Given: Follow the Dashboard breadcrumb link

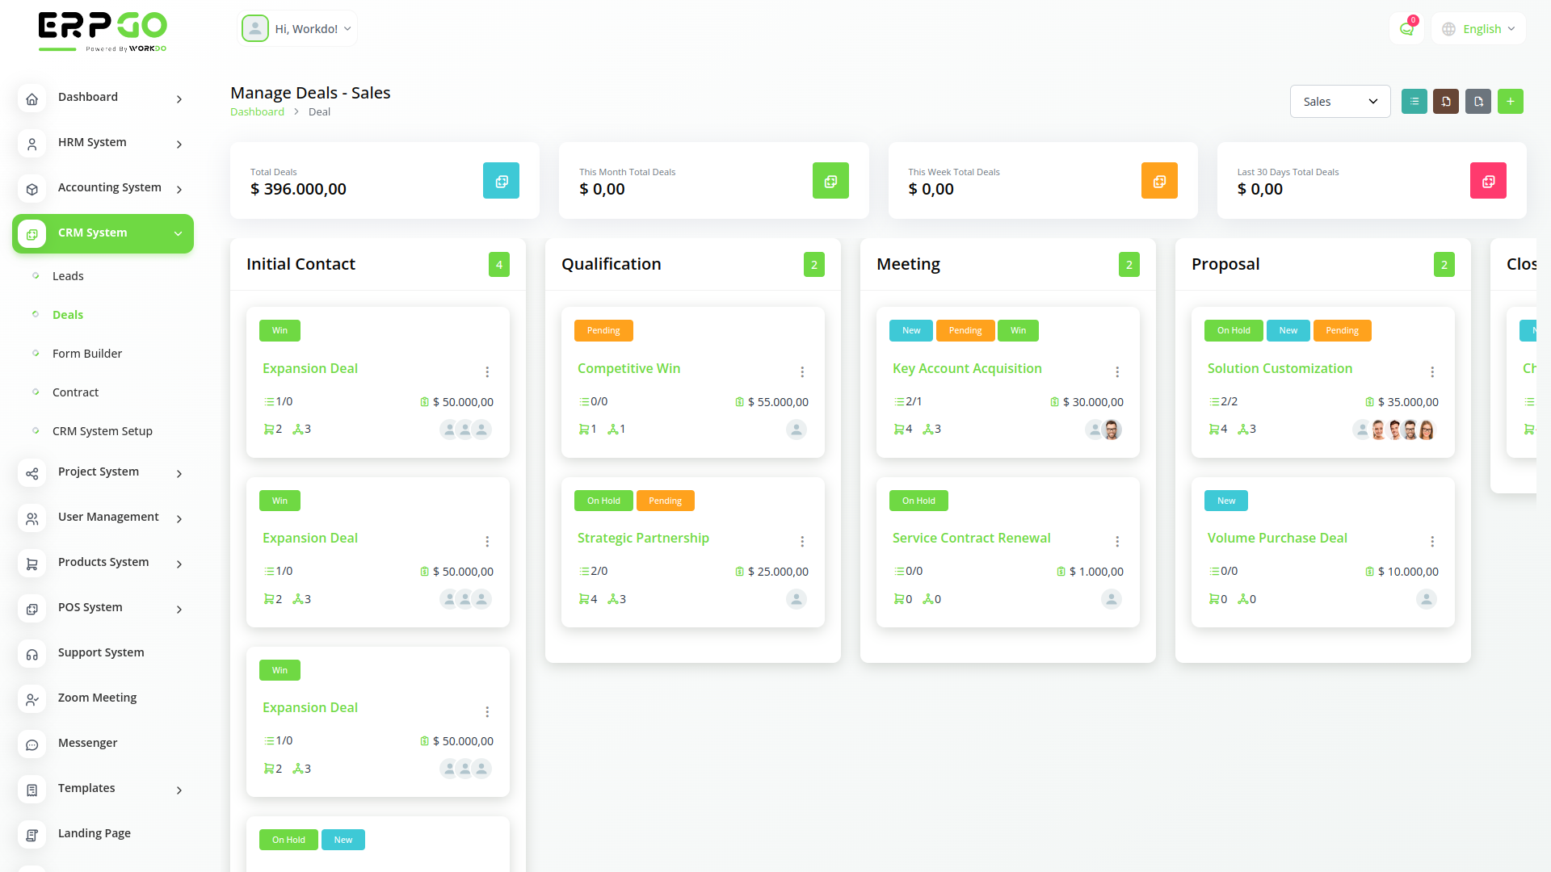Looking at the screenshot, I should pos(257,111).
